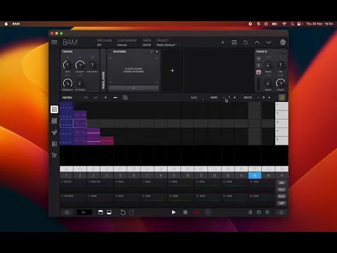Open the None dropdown in matrix toolbar
337x253 pixels.
(x=197, y=98)
